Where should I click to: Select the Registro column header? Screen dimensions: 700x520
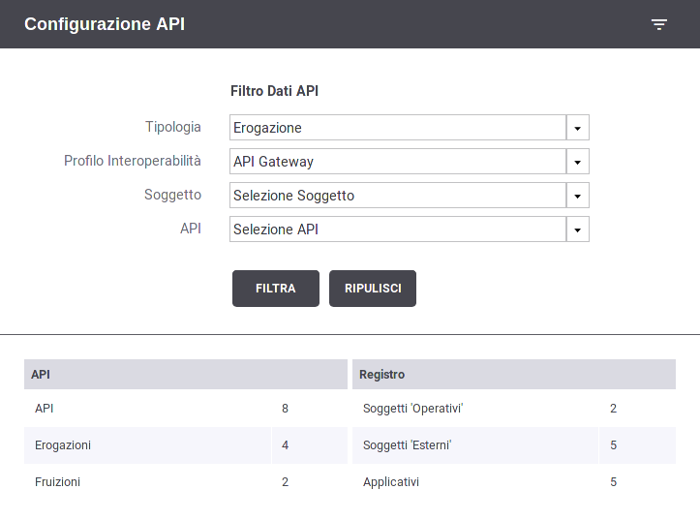(514, 374)
